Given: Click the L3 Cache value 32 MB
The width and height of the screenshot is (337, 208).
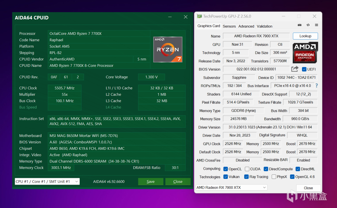Looking at the screenshot, I should [x=162, y=101].
